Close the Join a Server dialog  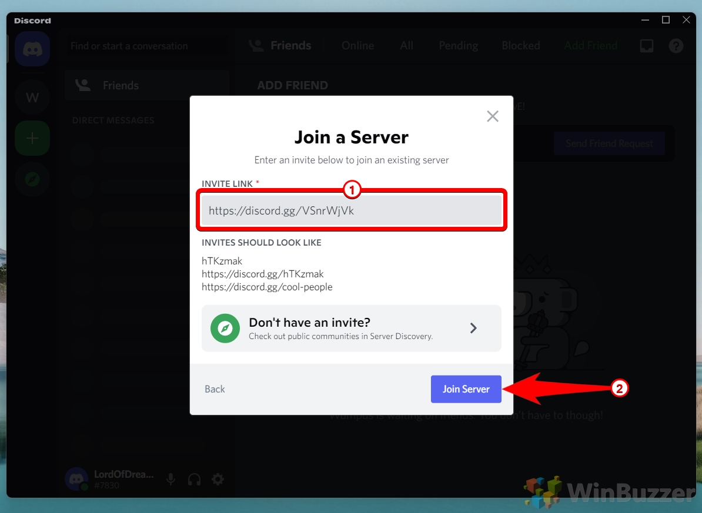(x=493, y=116)
